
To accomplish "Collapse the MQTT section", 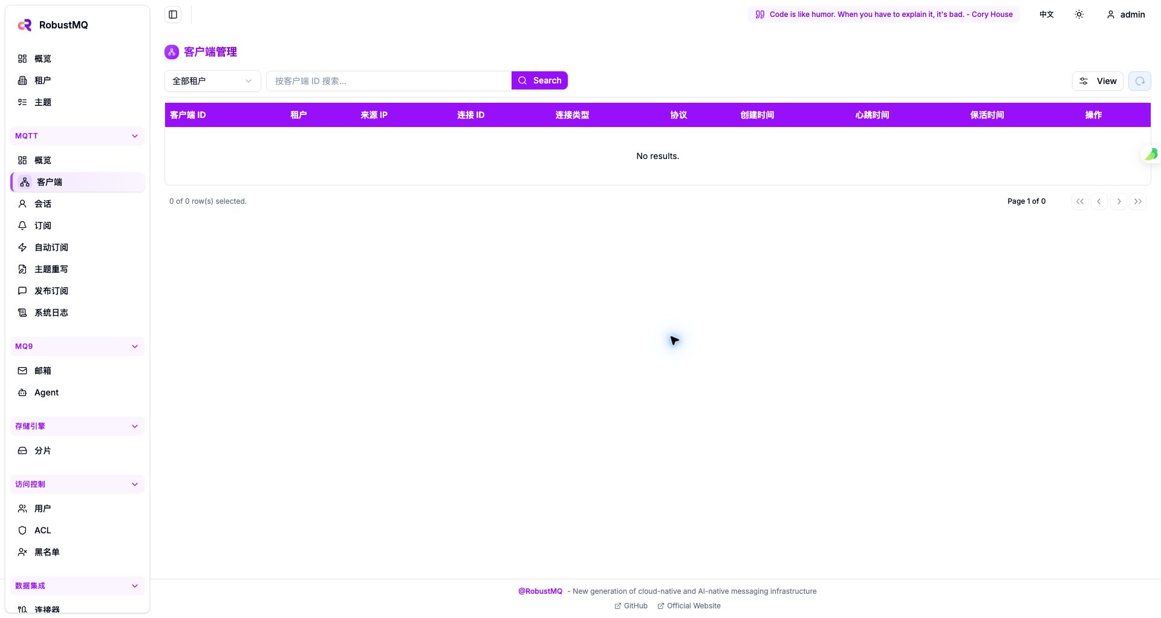I will [77, 136].
